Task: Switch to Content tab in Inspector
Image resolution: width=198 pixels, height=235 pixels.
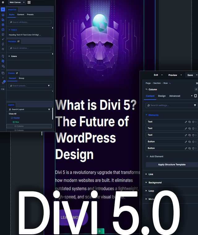Action: click(x=21, y=14)
